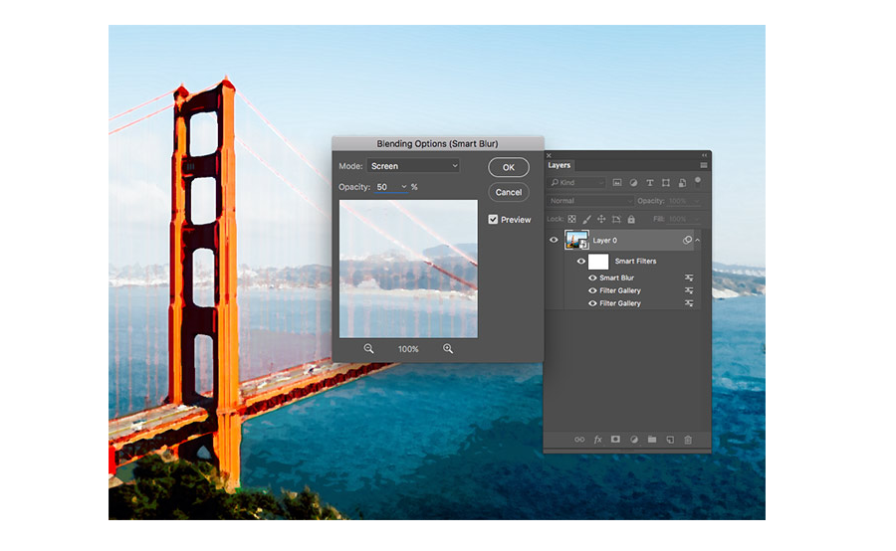896x551 pixels.
Task: Uncheck the Preview checkbox
Action: 493,219
